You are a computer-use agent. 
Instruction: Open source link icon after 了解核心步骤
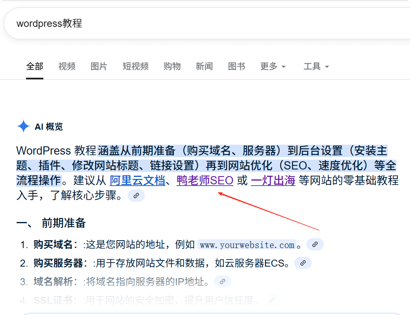tap(136, 196)
